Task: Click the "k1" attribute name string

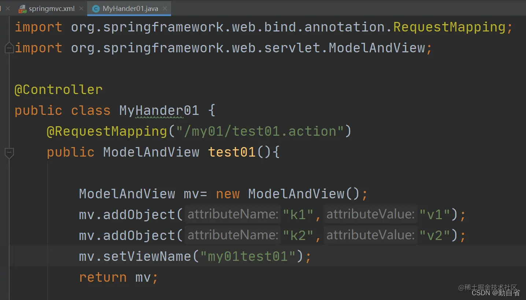Action: tap(298, 215)
